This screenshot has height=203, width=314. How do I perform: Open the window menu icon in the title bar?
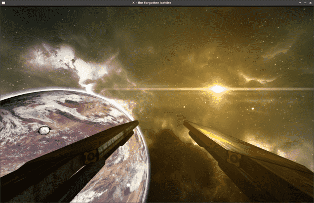(x=4, y=3)
